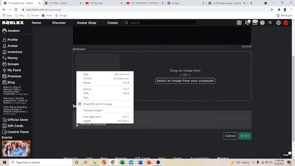Open the My Feed sidebar icon

coord(4,70)
